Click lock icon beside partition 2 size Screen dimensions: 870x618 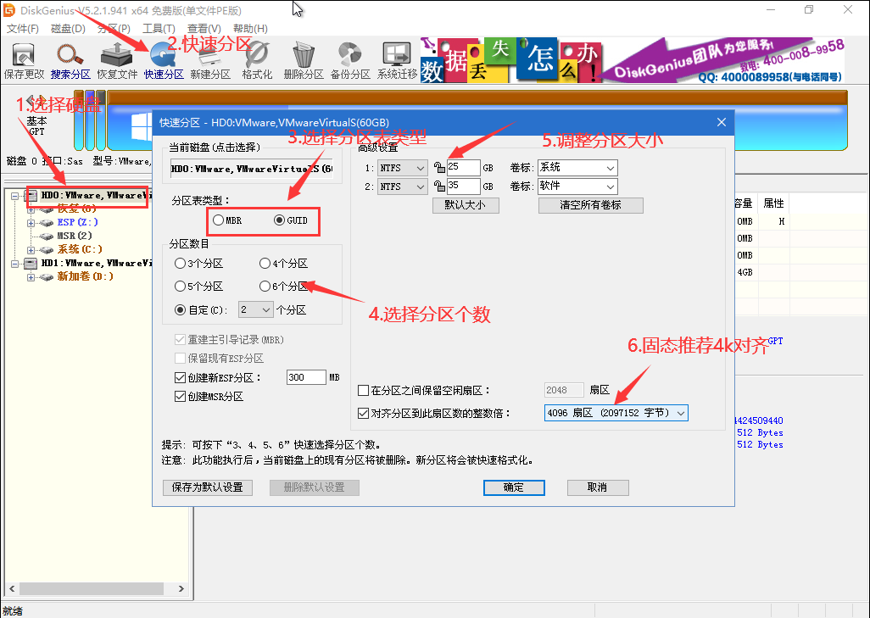click(439, 187)
